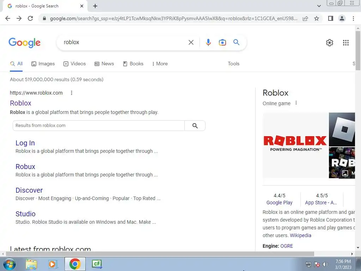
Task: Select the All results tab
Action: coord(16,64)
